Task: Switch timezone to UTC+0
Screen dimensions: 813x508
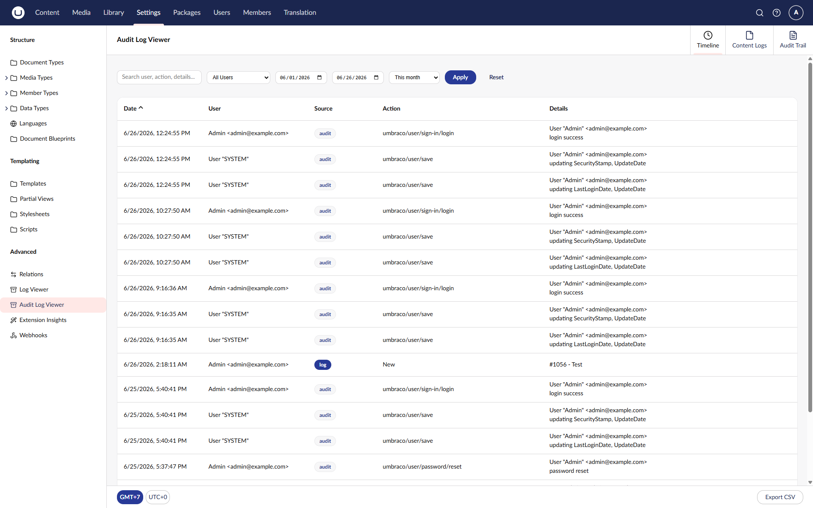Action: click(x=158, y=497)
